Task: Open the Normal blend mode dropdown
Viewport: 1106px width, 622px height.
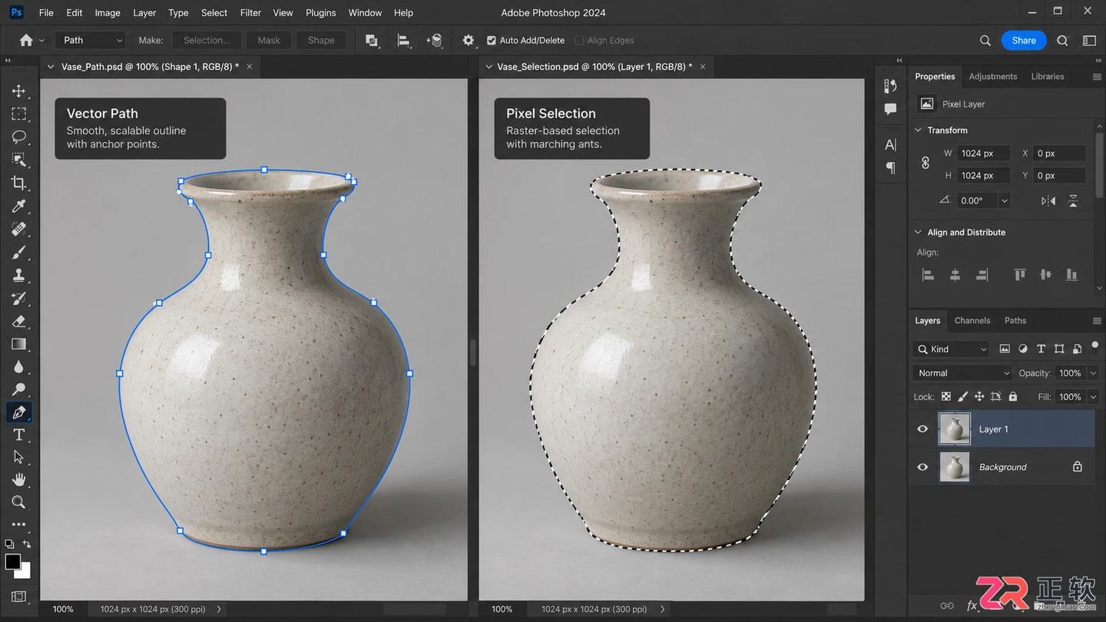Action: coord(963,373)
